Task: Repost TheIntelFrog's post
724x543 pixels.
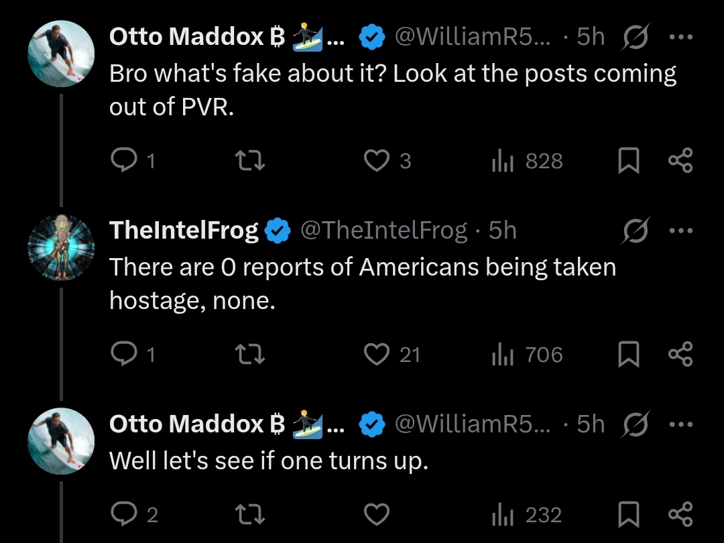Action: tap(251, 354)
